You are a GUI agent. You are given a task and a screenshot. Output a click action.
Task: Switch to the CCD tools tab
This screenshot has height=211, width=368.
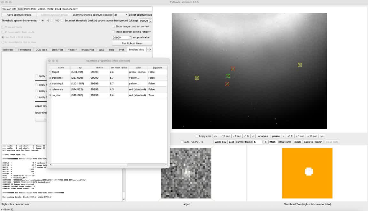(x=42, y=50)
